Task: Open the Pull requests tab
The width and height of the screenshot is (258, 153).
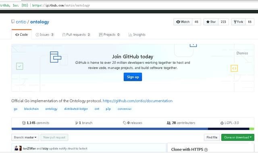Action: pyautogui.click(x=76, y=35)
